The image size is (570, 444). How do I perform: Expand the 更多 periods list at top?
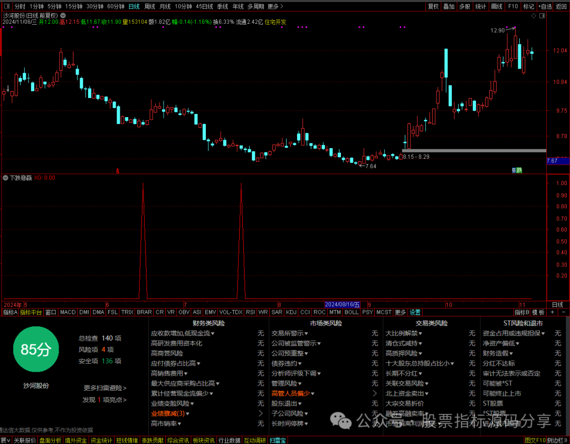[275, 6]
